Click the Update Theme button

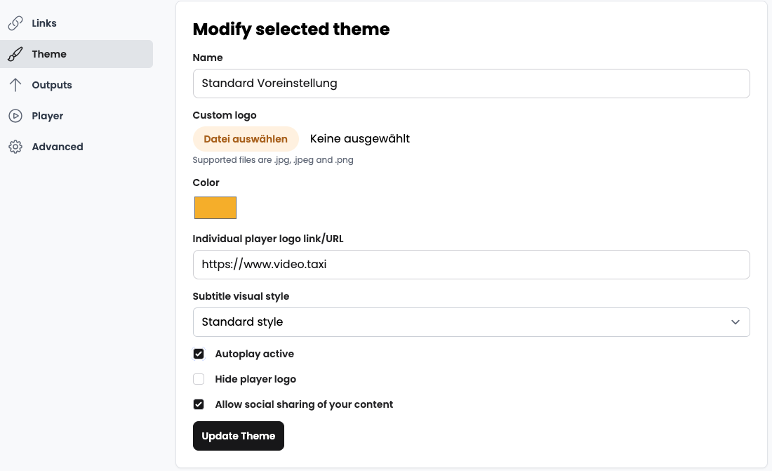(239, 436)
